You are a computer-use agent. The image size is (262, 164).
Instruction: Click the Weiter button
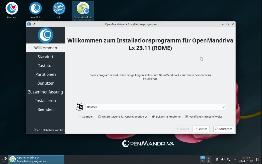coord(201,129)
